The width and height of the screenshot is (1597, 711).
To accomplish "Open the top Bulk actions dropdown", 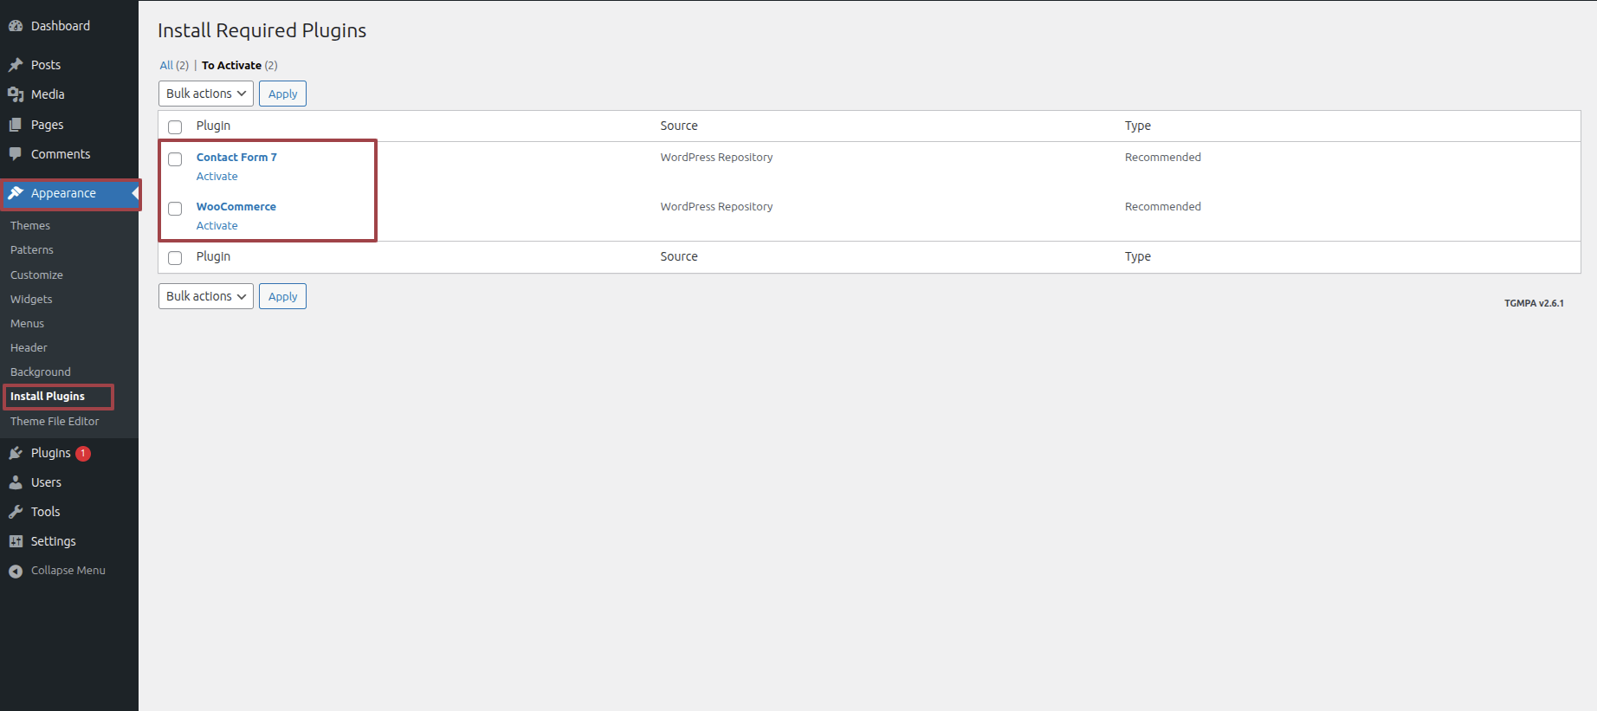I will click(206, 94).
